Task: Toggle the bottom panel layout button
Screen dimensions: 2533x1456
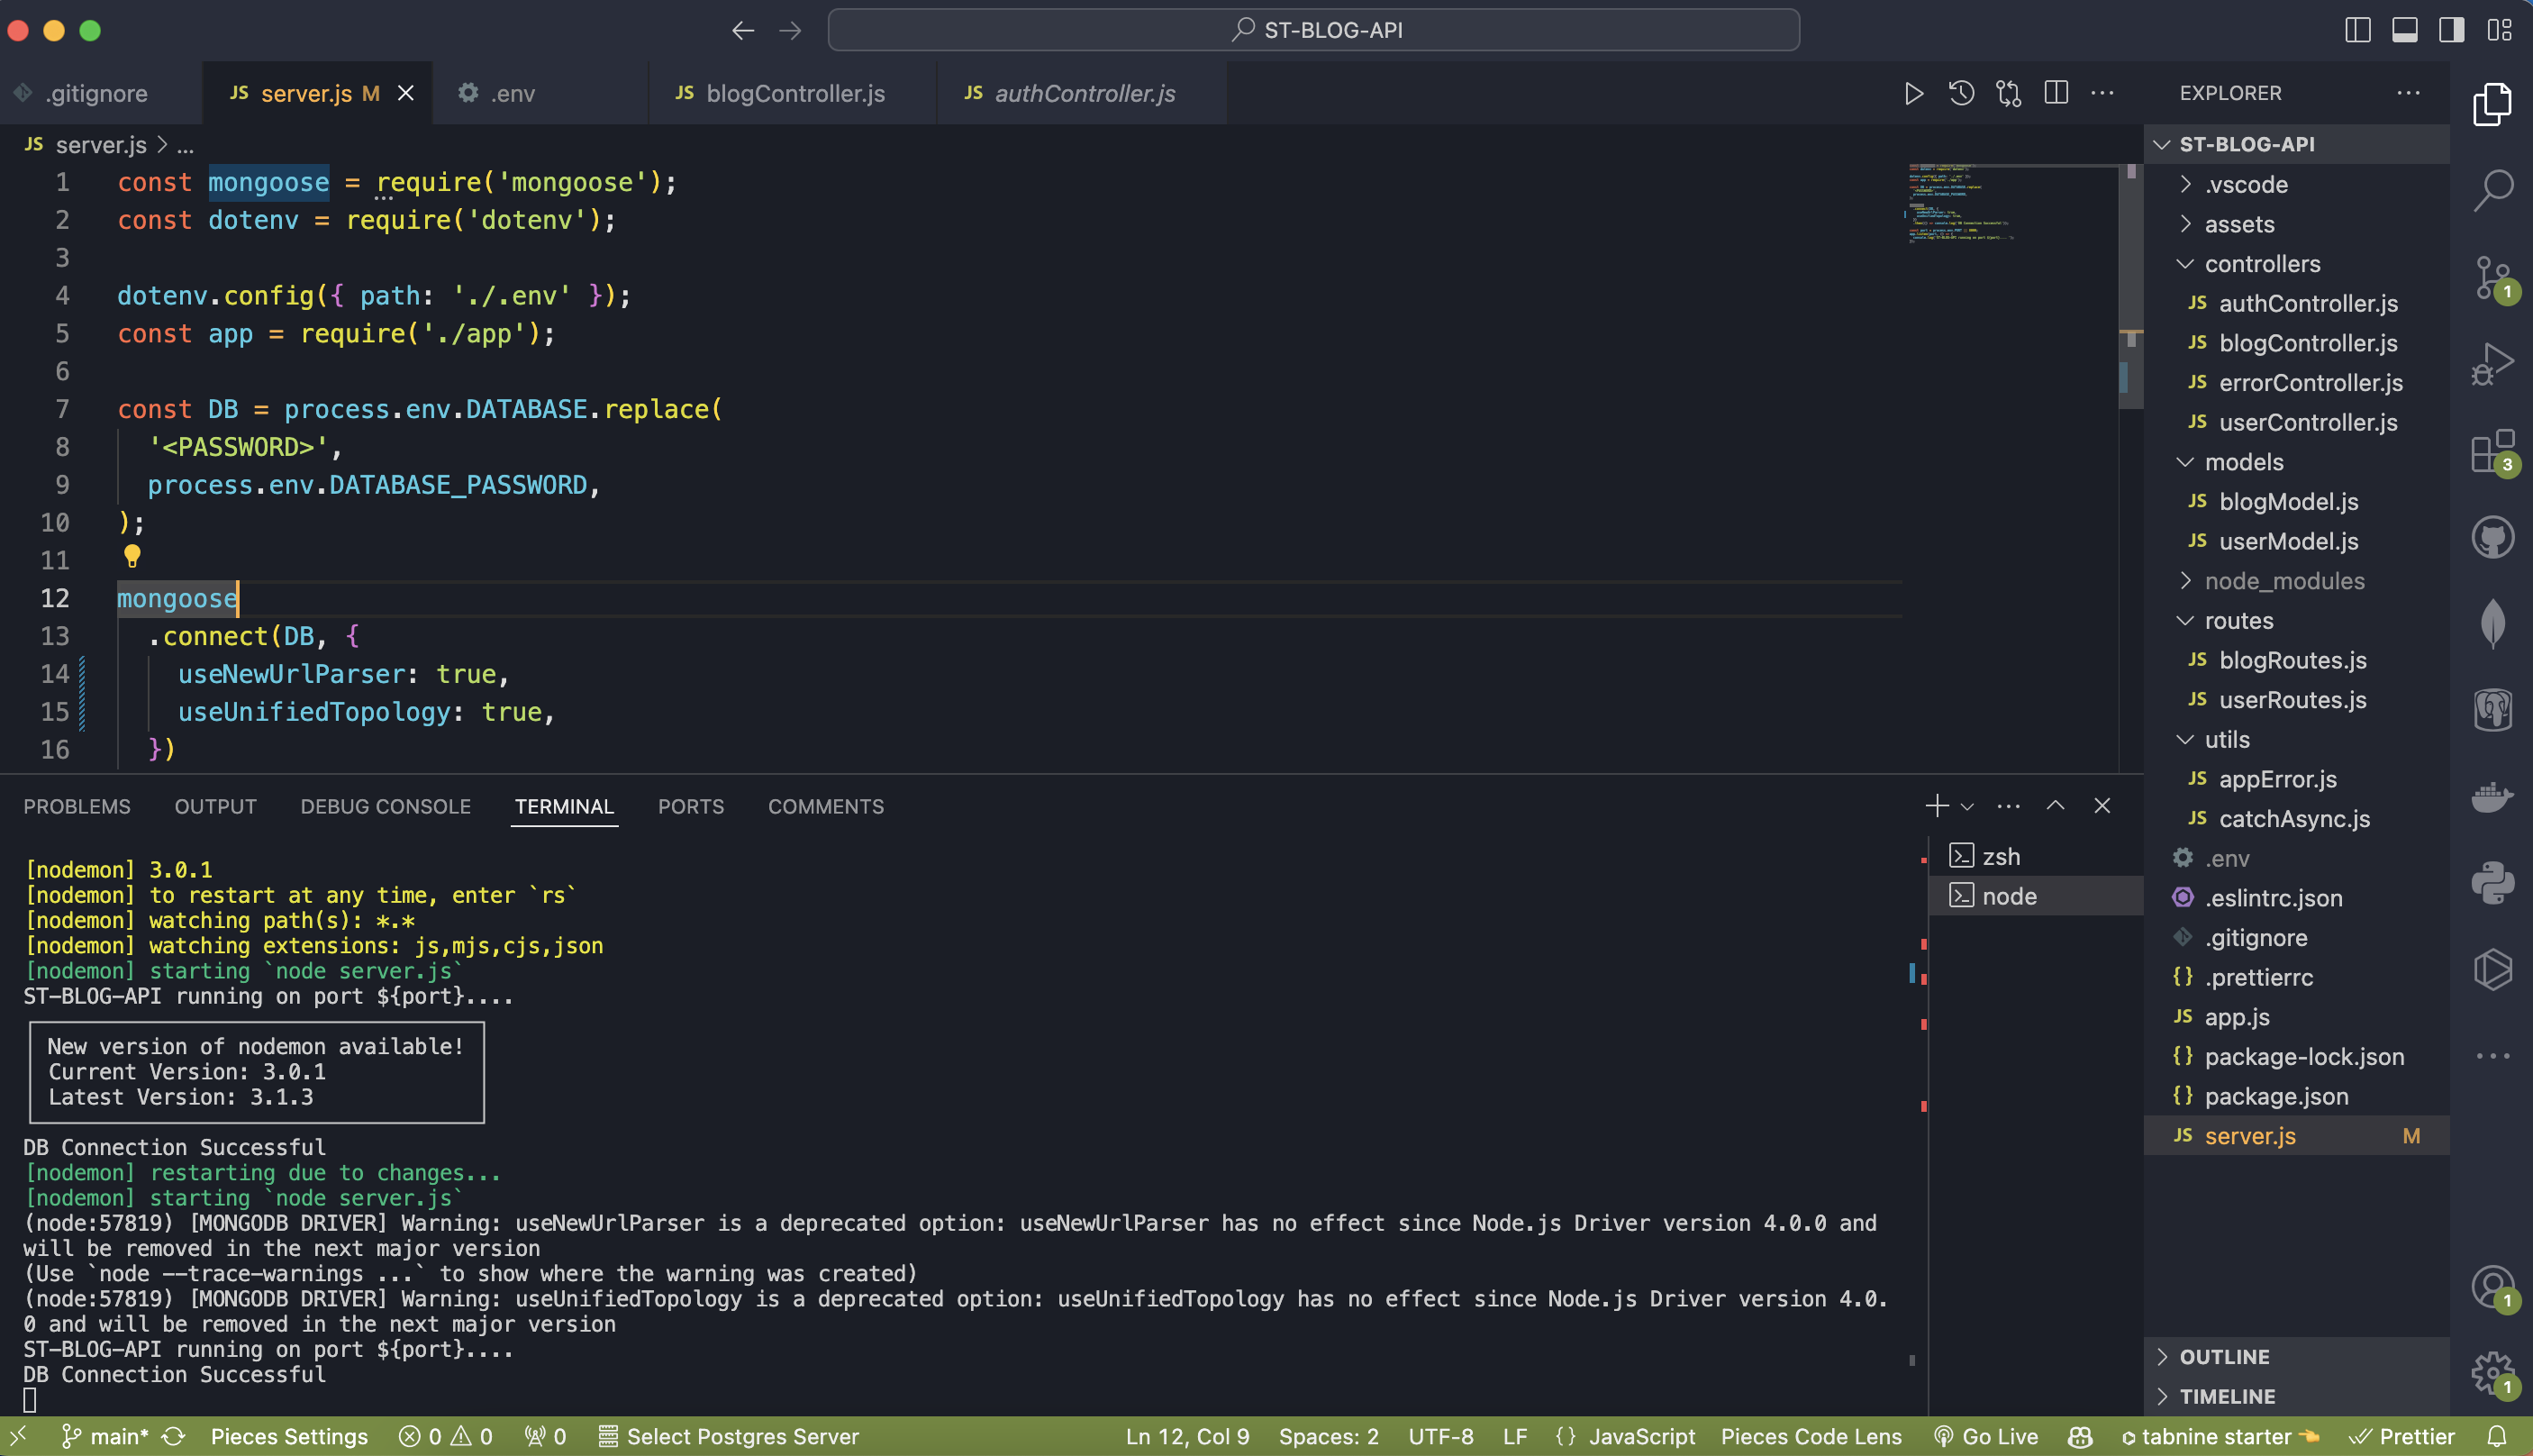Action: 2404,30
